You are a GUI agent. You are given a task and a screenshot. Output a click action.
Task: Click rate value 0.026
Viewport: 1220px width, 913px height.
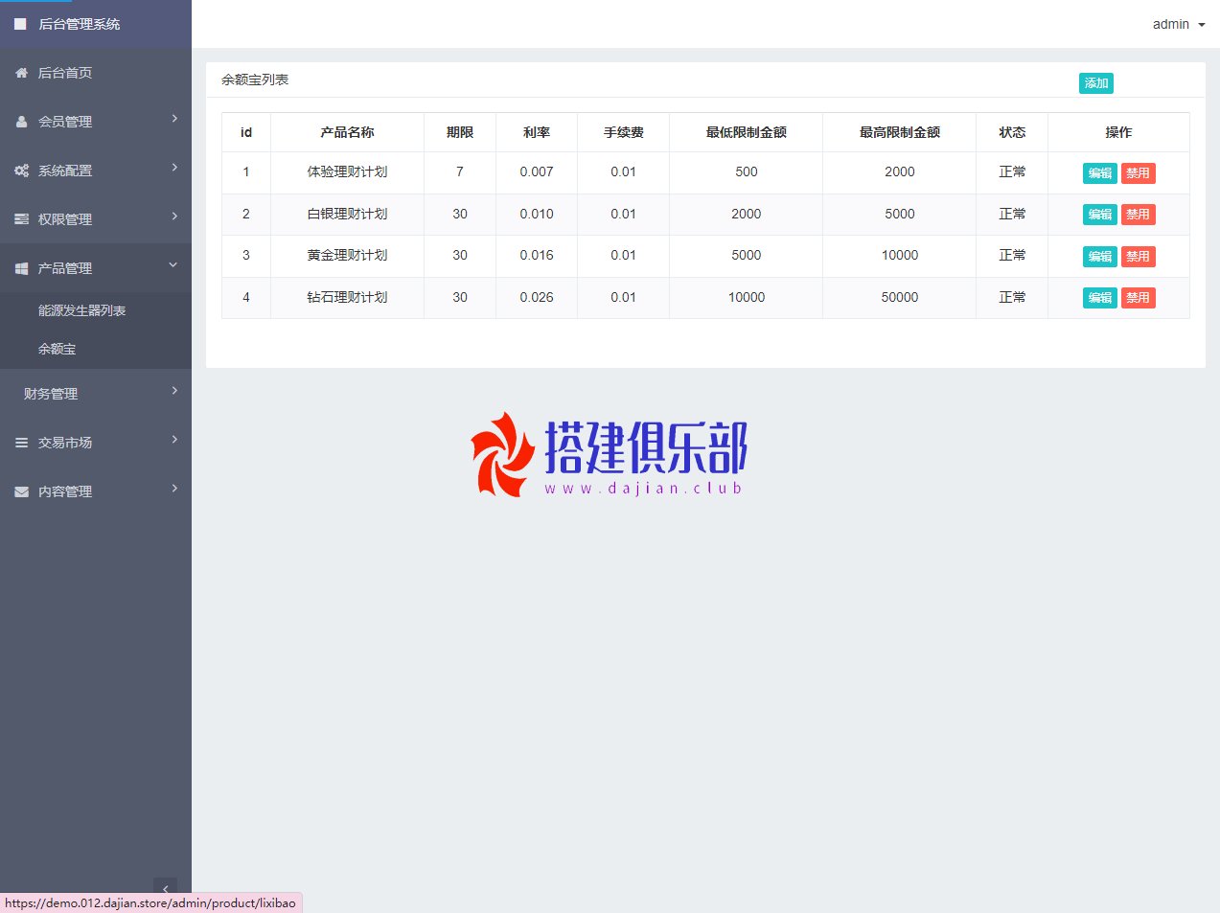(x=537, y=297)
